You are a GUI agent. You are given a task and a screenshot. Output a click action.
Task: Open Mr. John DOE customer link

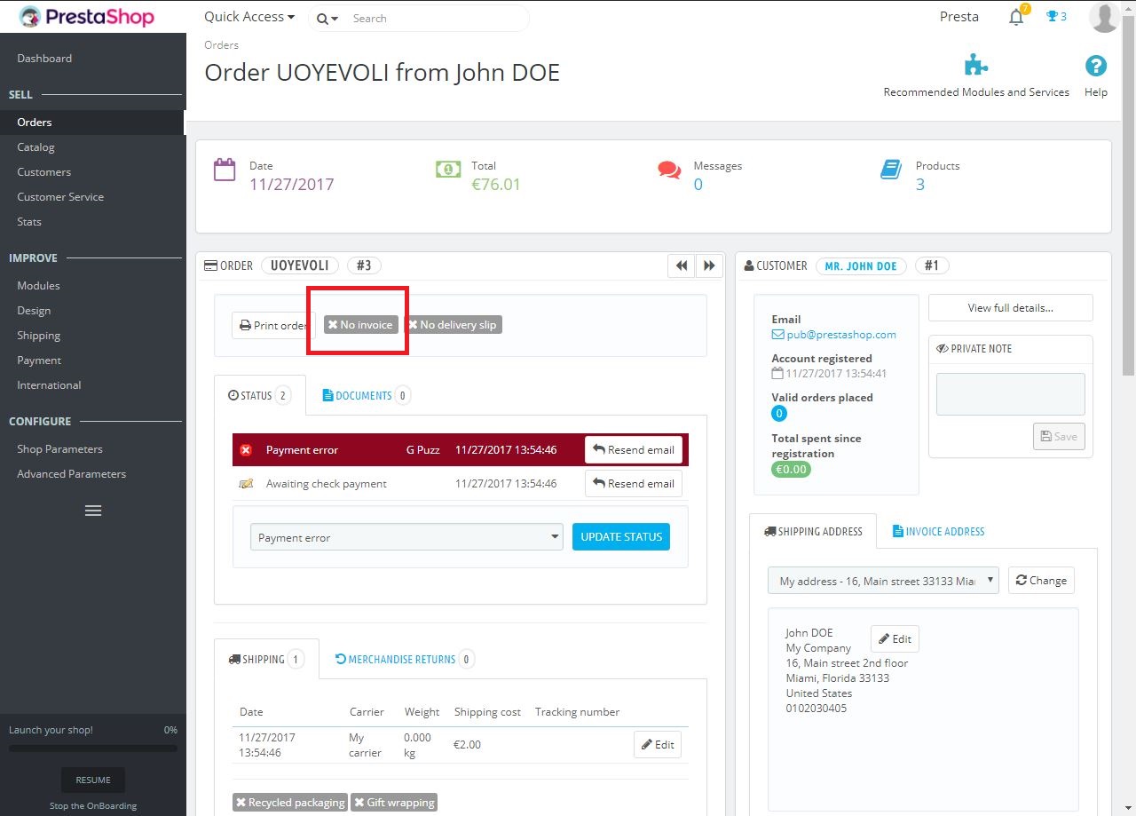861,266
